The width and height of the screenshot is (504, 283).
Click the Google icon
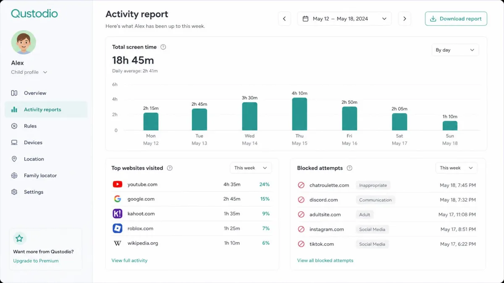(x=118, y=199)
